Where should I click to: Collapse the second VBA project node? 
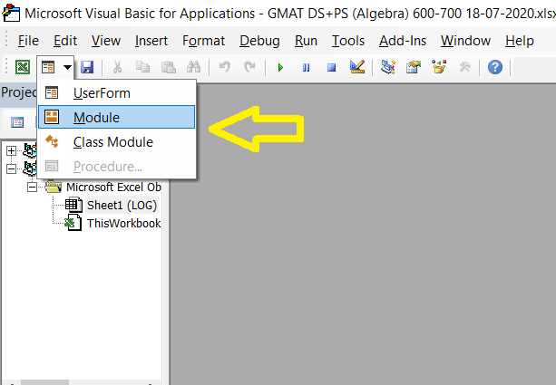(11, 168)
